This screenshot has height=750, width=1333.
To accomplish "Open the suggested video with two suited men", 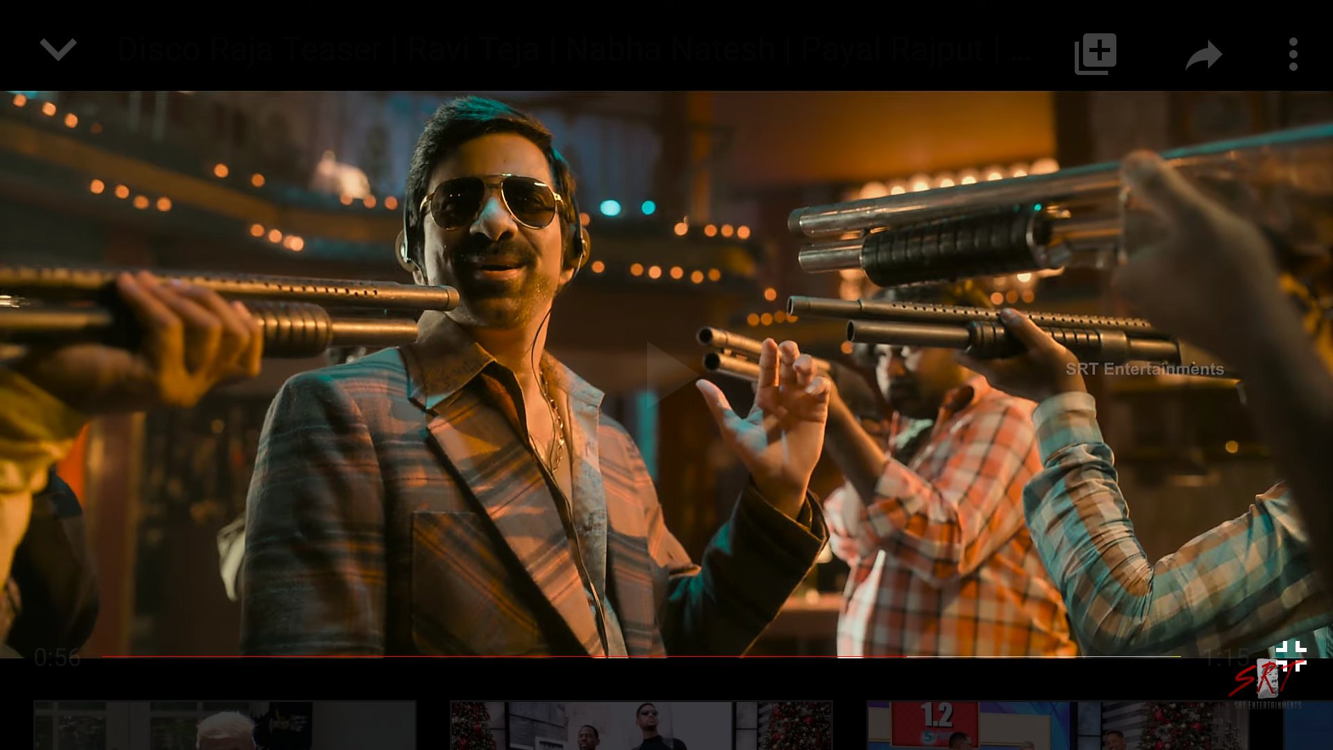I will pyautogui.click(x=641, y=726).
